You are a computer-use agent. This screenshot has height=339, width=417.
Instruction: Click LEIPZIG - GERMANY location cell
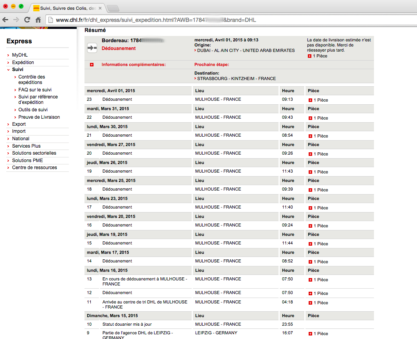216,333
